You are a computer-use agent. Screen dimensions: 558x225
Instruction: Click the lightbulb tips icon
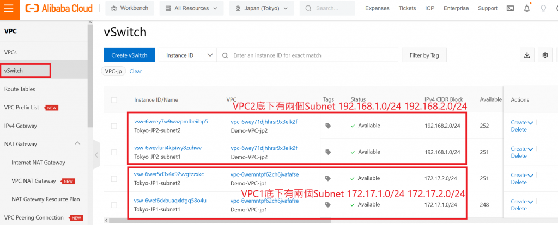point(543,9)
